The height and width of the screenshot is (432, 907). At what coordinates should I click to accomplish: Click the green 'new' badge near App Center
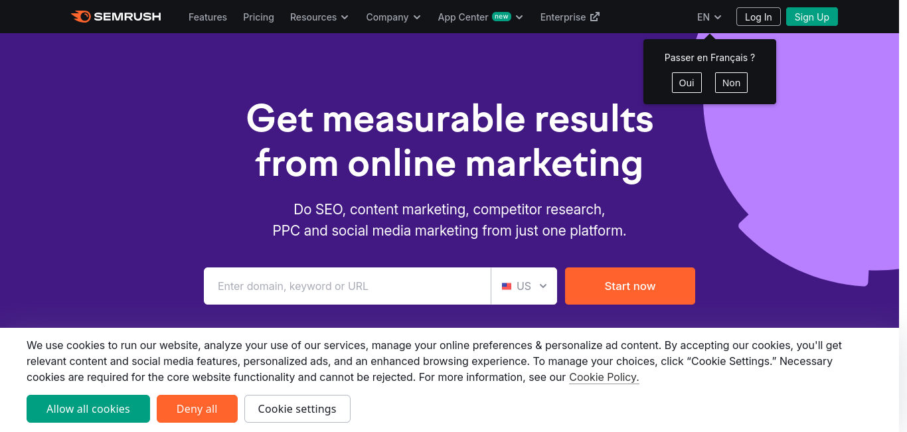[501, 17]
